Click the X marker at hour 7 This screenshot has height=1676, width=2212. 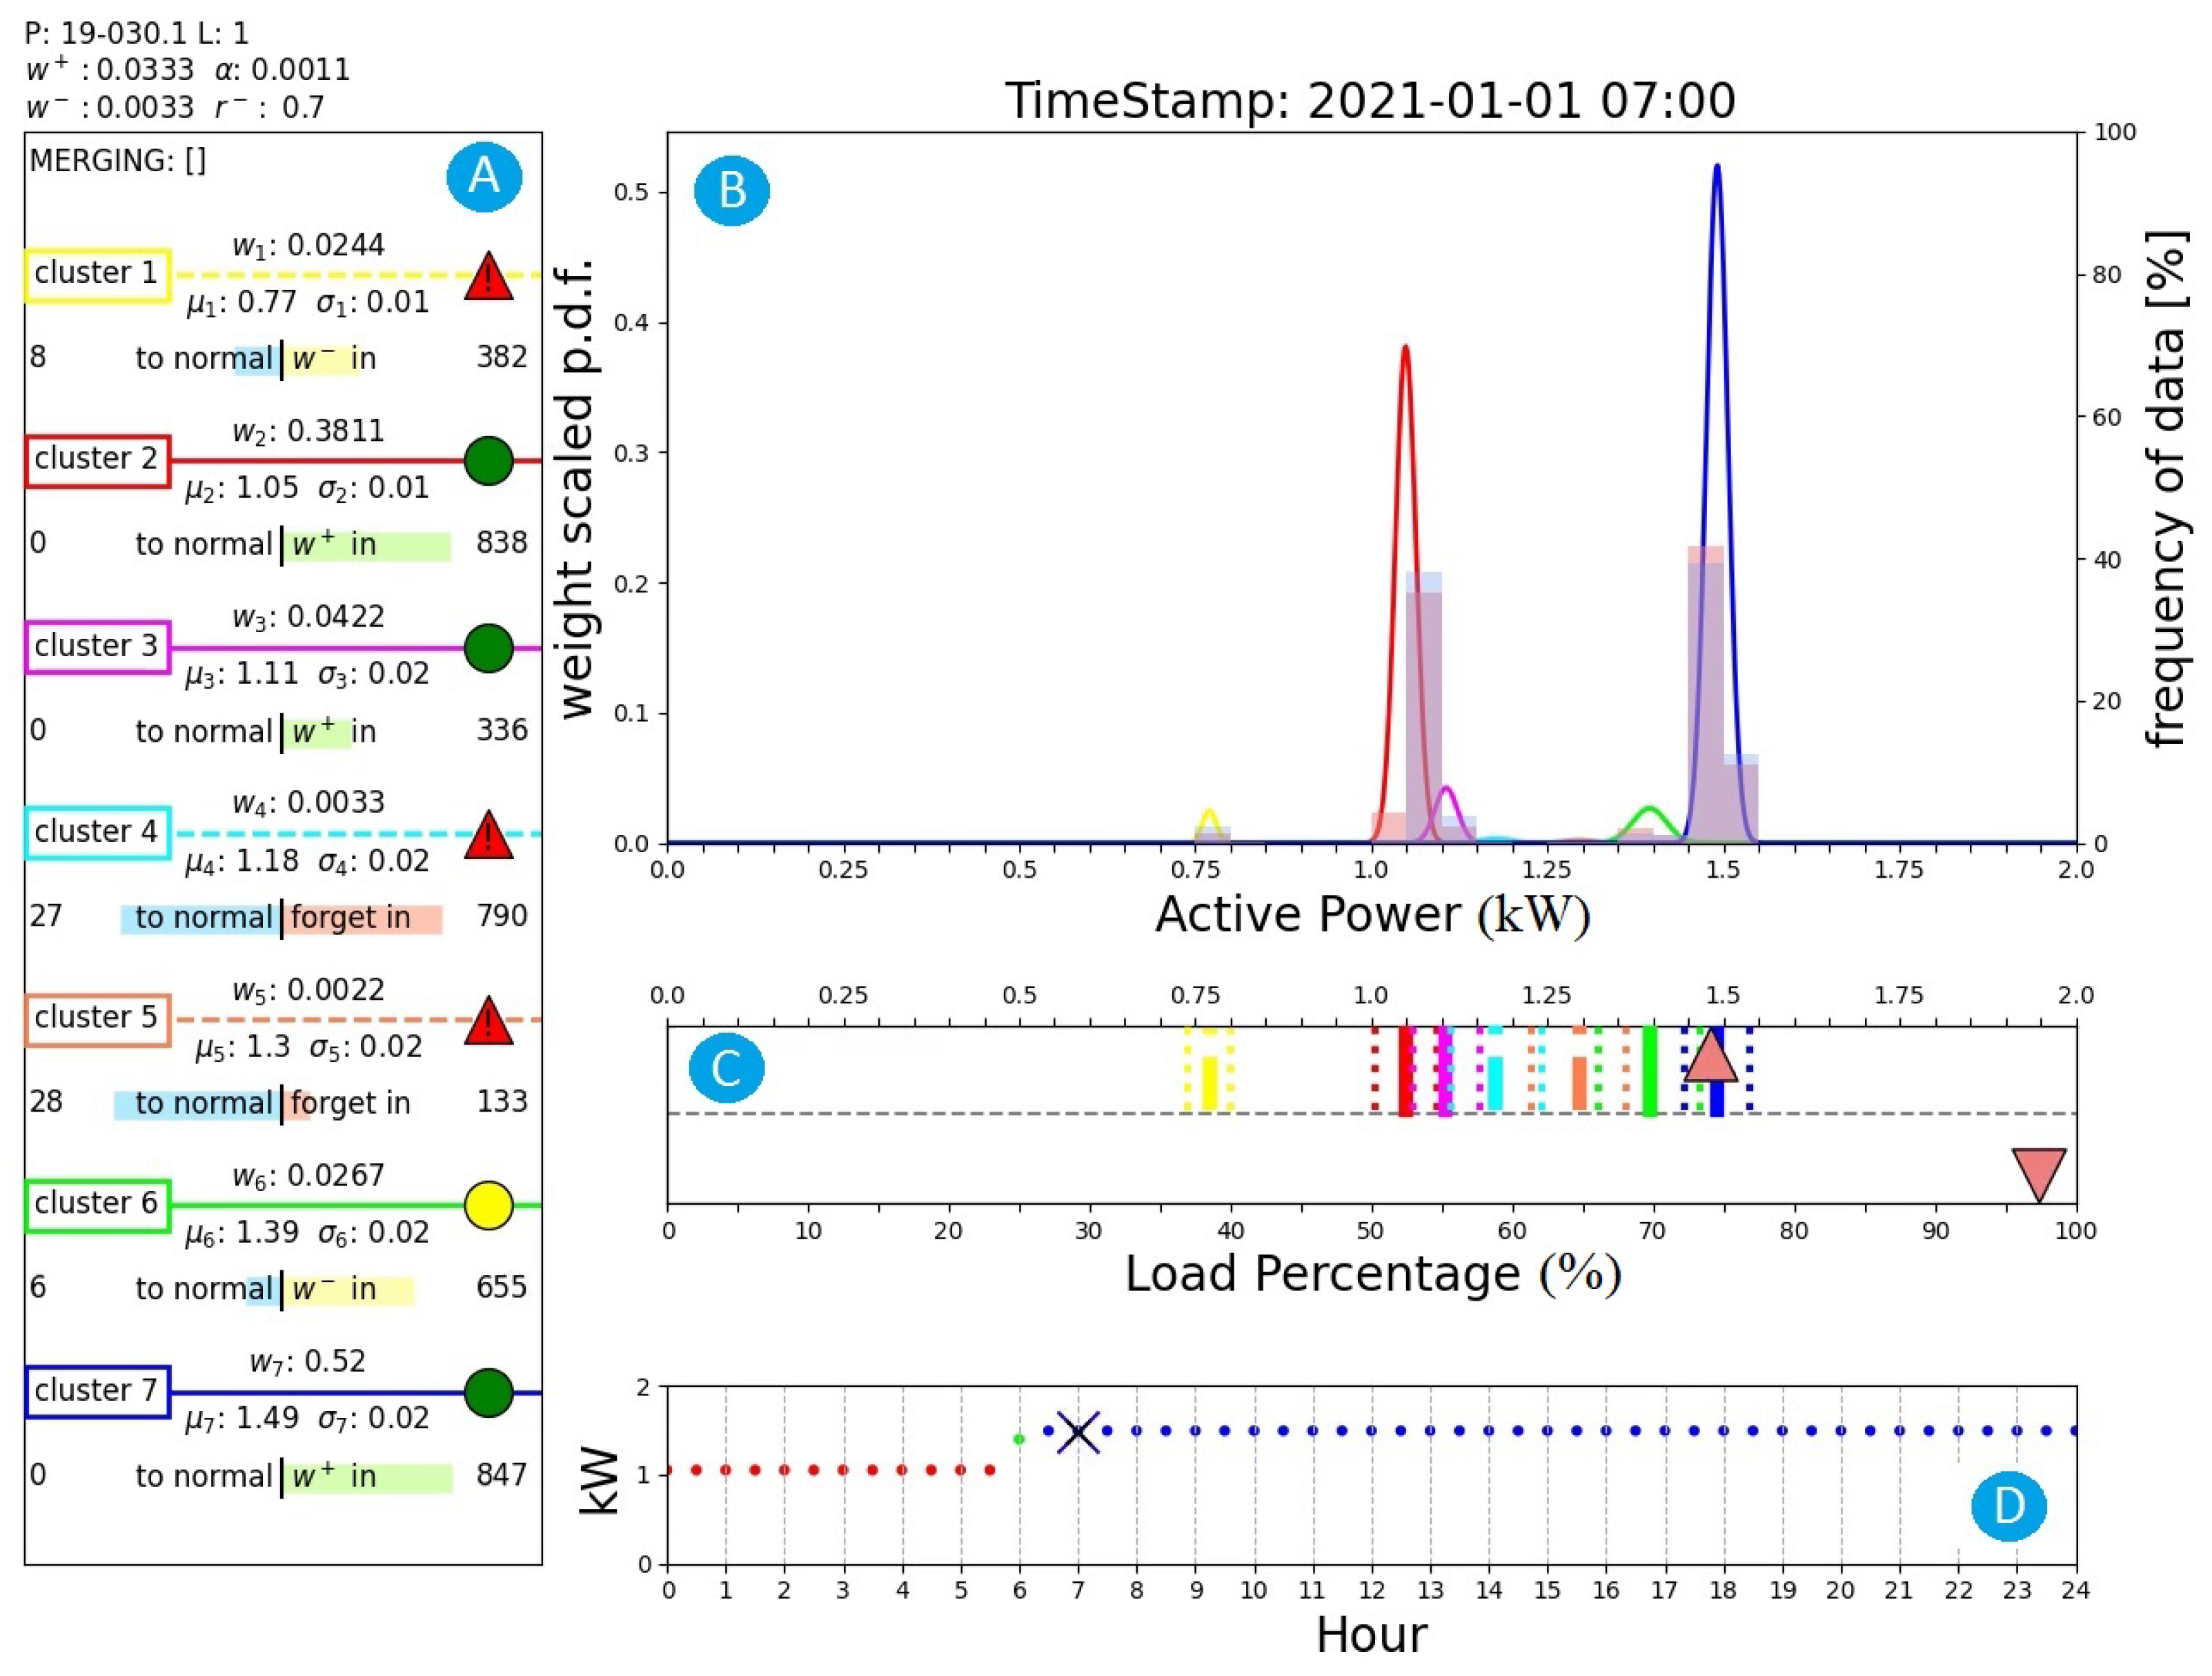click(x=1078, y=1432)
